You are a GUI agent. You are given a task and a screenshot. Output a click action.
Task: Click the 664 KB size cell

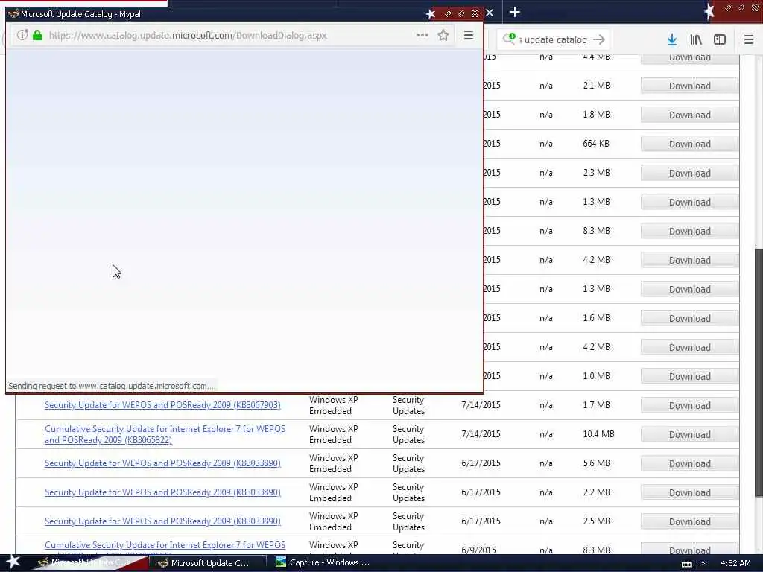point(596,144)
